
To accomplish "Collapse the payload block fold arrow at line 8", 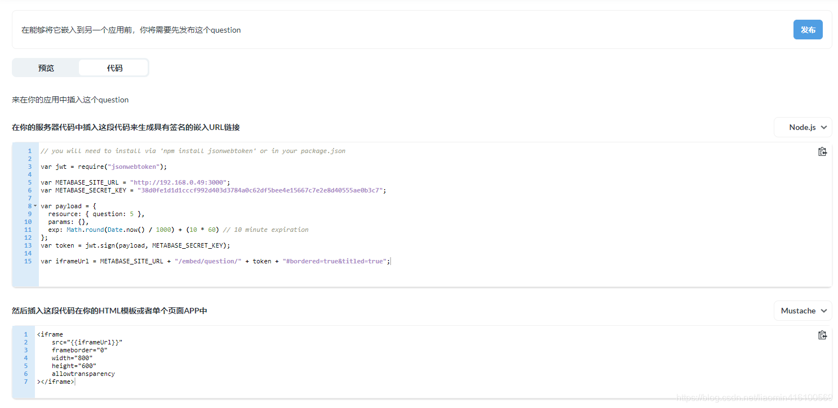I will [35, 206].
